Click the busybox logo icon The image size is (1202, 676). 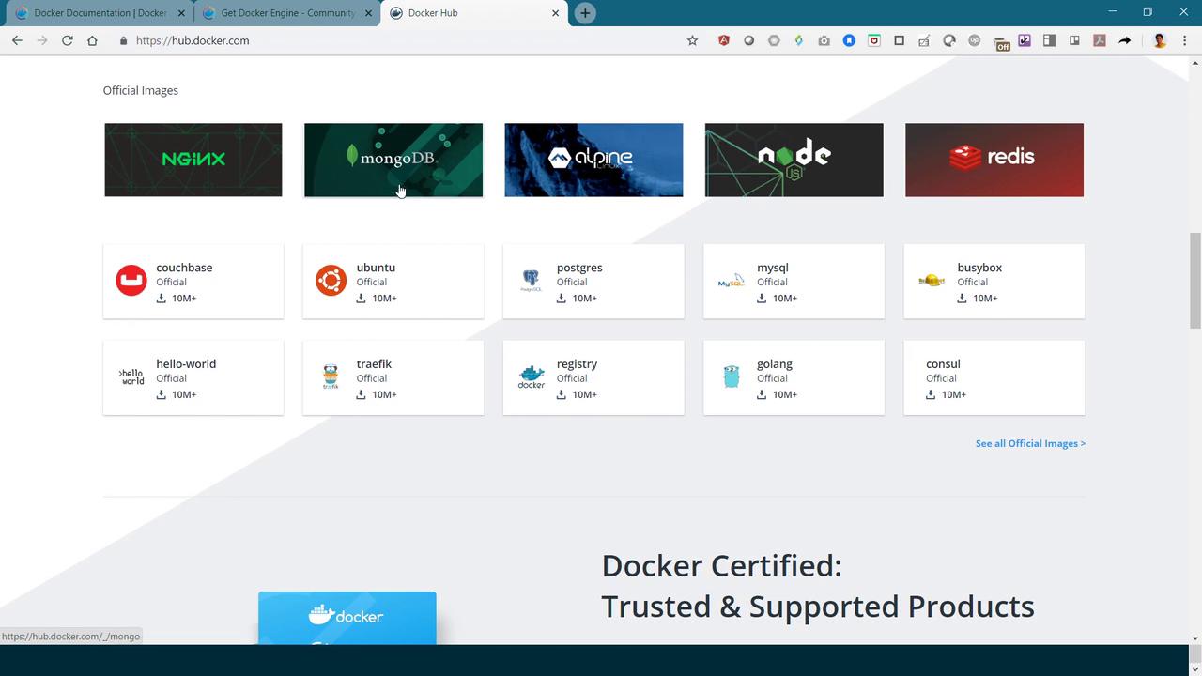pyautogui.click(x=932, y=280)
